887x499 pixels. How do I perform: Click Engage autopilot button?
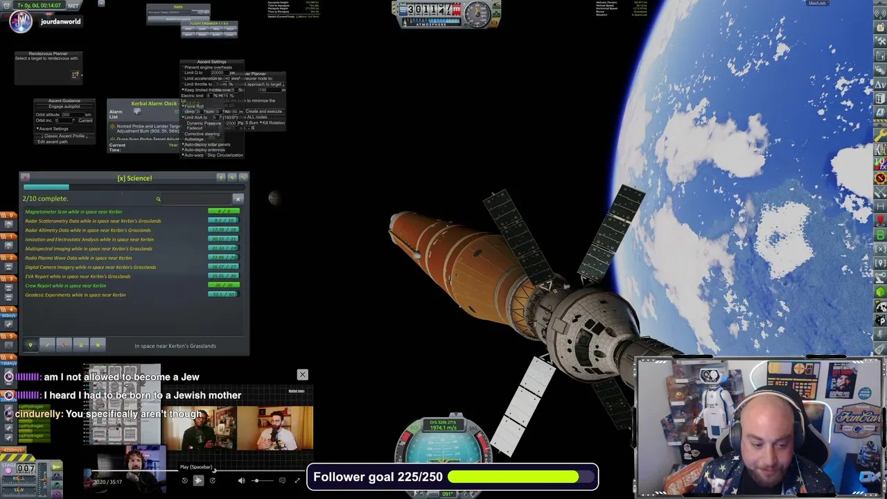64,107
